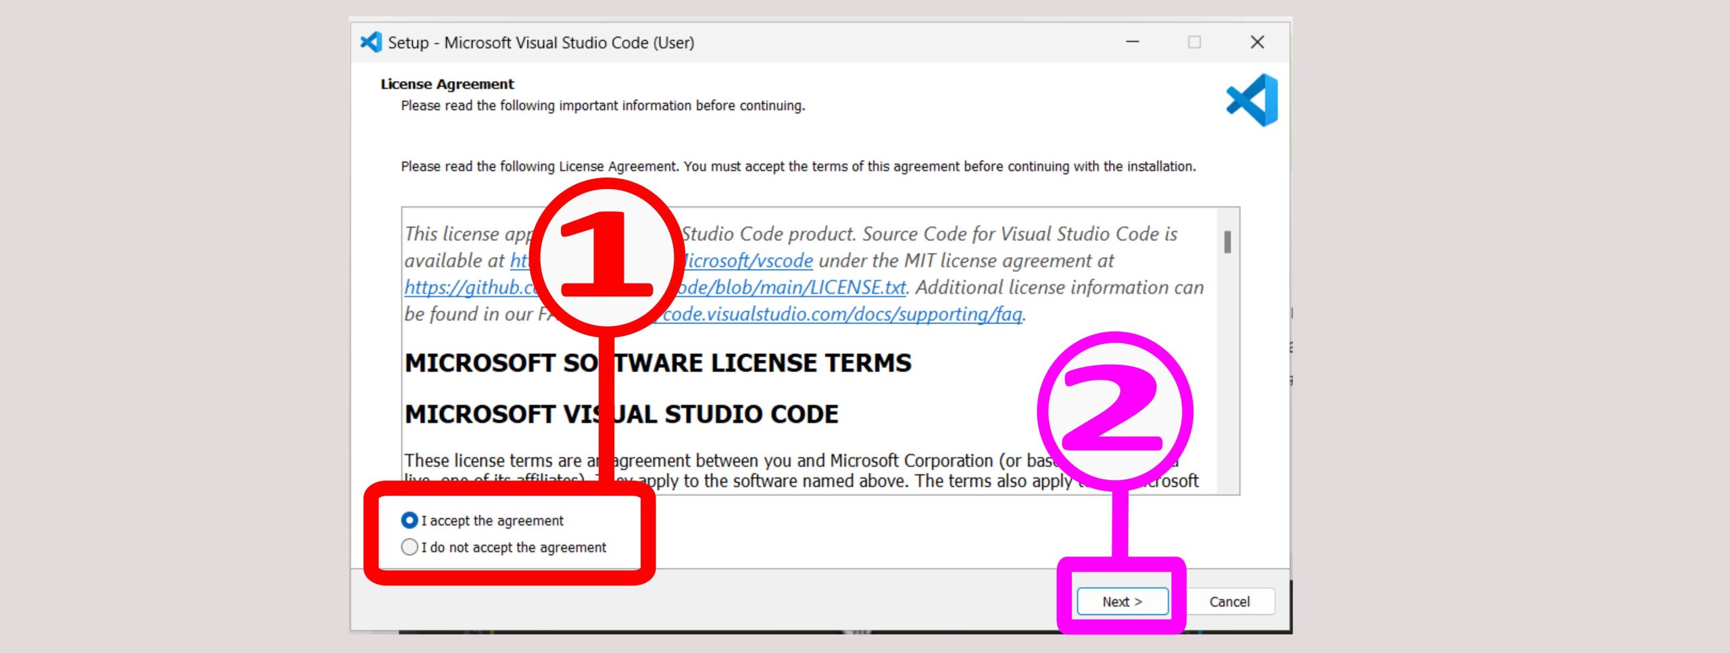
Task: Click "Please read the following important information" text
Action: tap(603, 105)
